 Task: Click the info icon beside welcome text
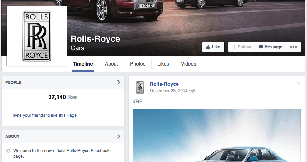click(8, 151)
